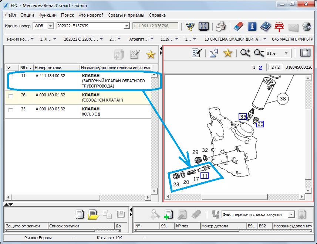This screenshot has width=317, height=244.
Task: Open the 81% zoom level dropdown
Action: 286,53
